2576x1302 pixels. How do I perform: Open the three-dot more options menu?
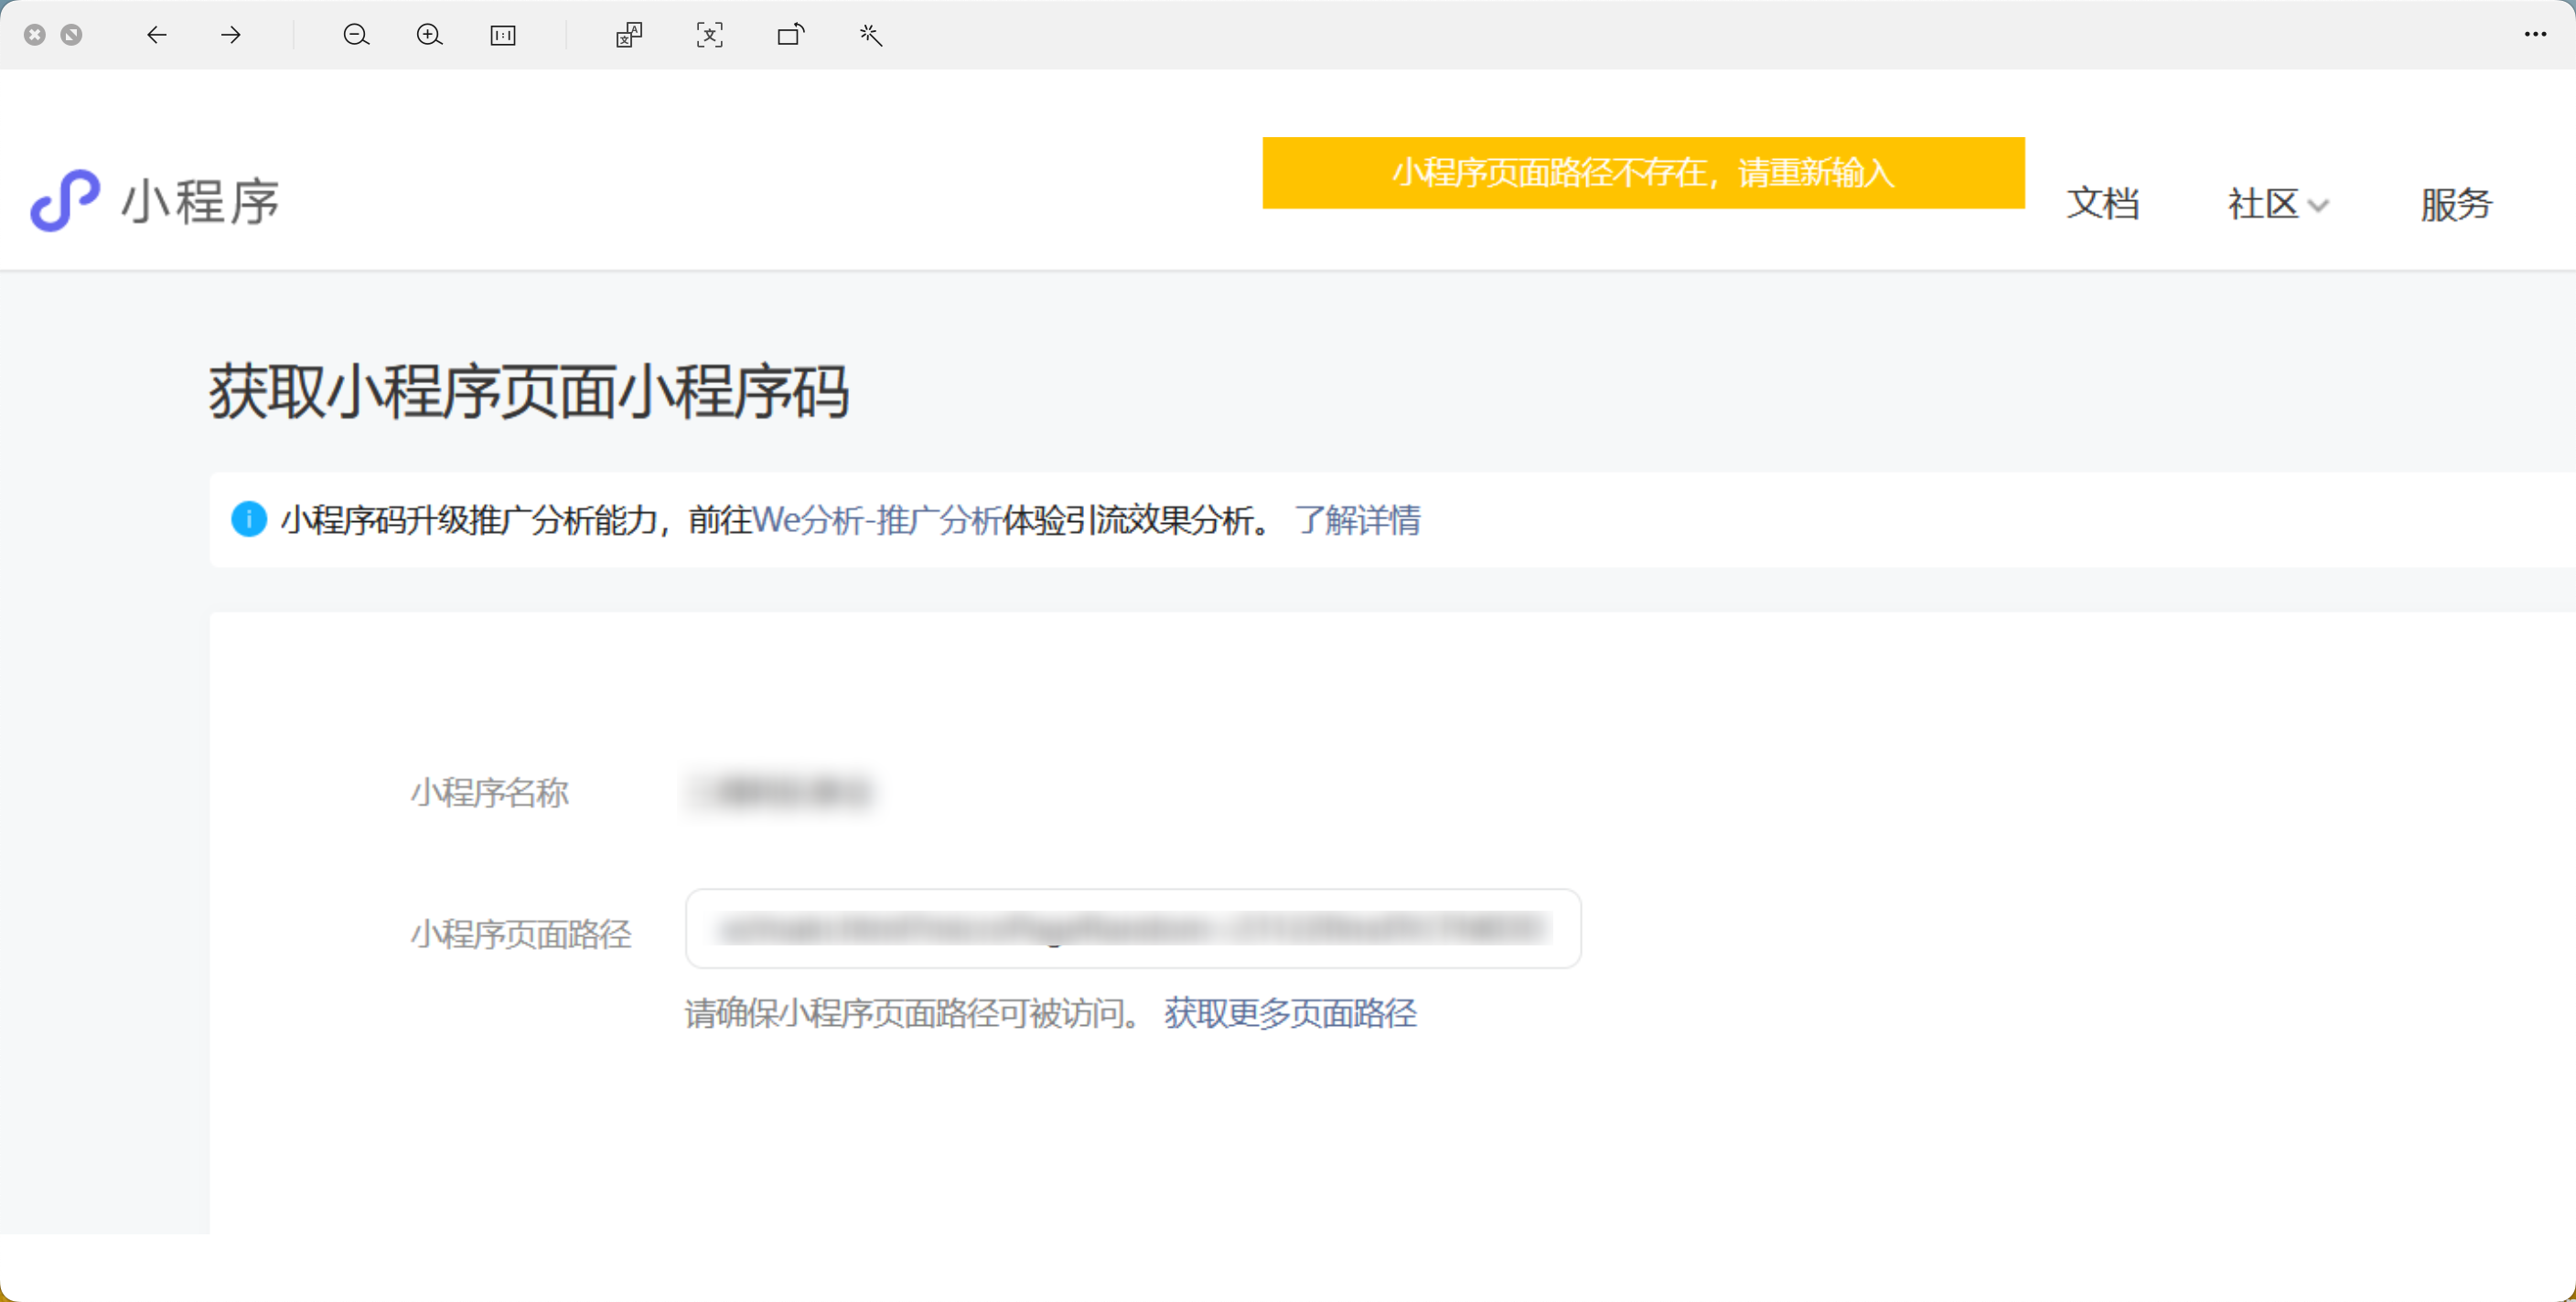coord(2534,35)
